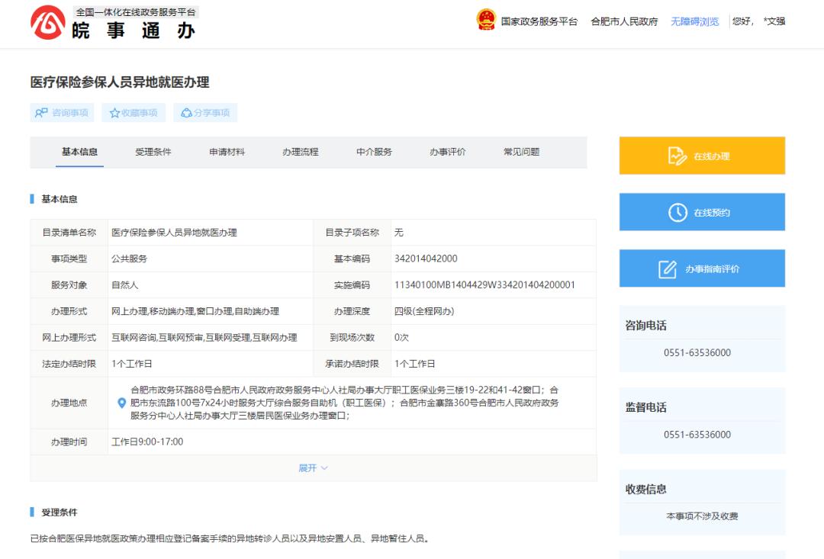Click the national emblem beside 国家政务服务平台
This screenshot has width=824, height=559.
(485, 21)
